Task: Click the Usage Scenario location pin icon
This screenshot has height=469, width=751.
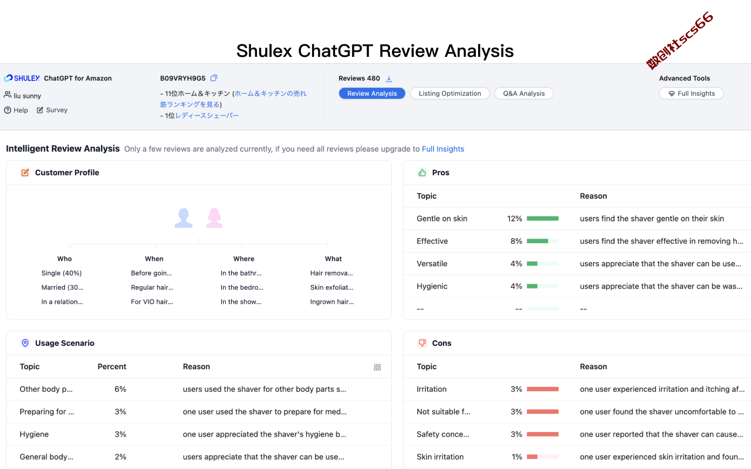Action: [x=25, y=343]
